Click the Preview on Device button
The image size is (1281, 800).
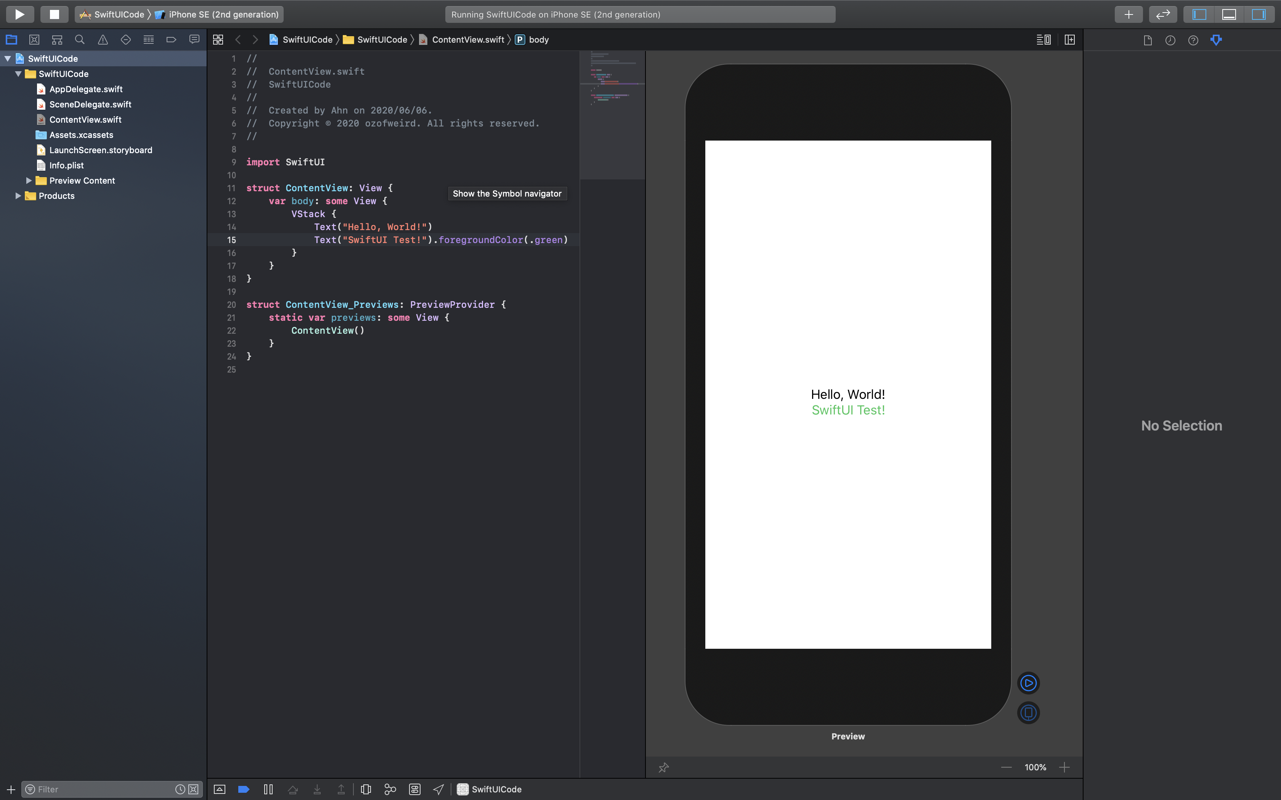(1028, 713)
